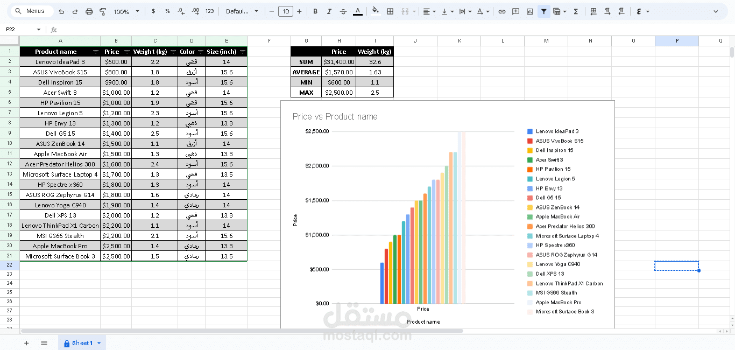Screen dimensions: 735x350
Task: Increase decimal places
Action: (x=195, y=11)
